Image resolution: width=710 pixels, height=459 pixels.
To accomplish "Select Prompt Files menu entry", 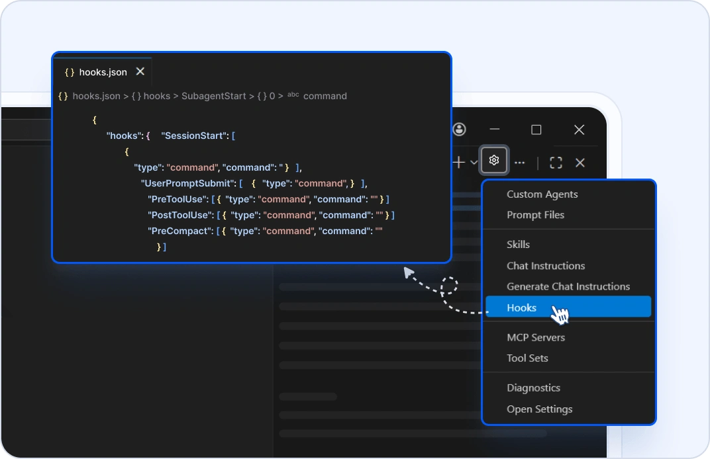I will pyautogui.click(x=535, y=215).
